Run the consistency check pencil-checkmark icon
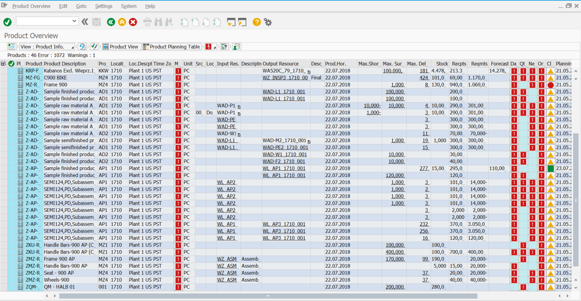The width and height of the screenshot is (581, 301). 94,46
